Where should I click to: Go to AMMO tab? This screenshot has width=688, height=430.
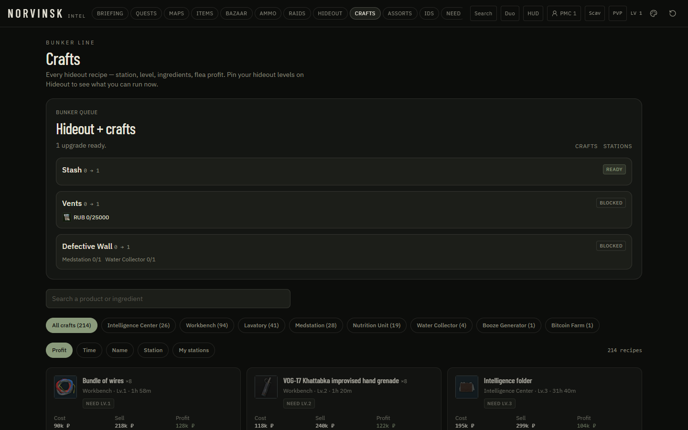tap(268, 13)
